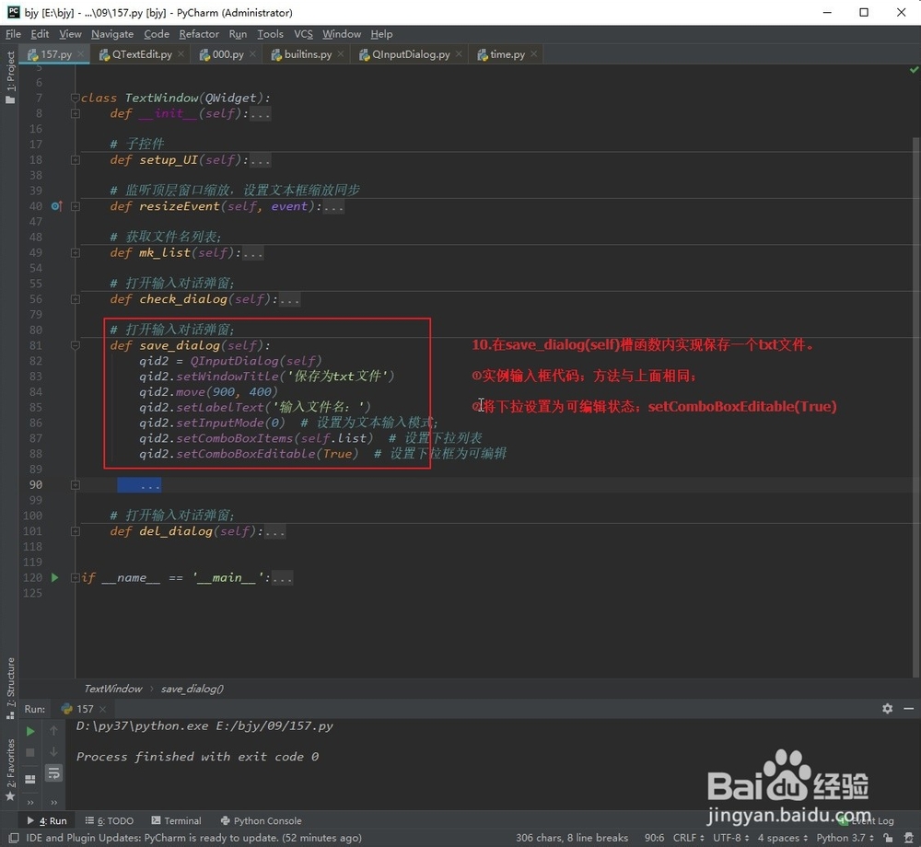The width and height of the screenshot is (921, 847).
Task: Close the QTextEdit.py tab
Action: 181,54
